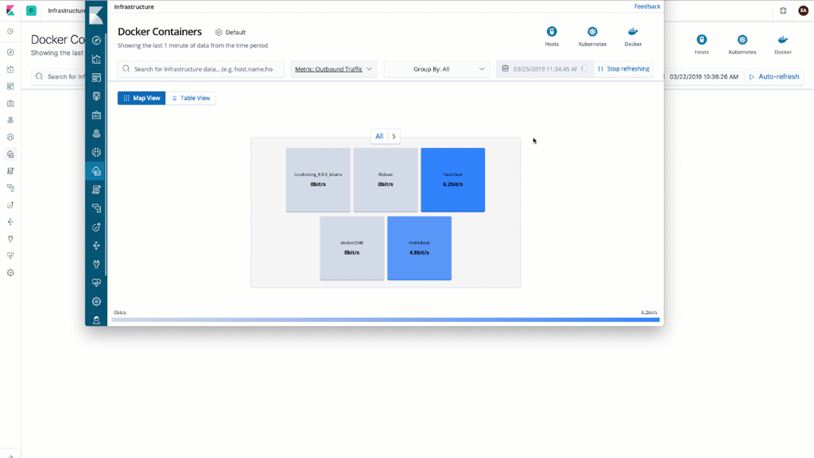Select the Hosts tab in the background window

click(x=702, y=45)
